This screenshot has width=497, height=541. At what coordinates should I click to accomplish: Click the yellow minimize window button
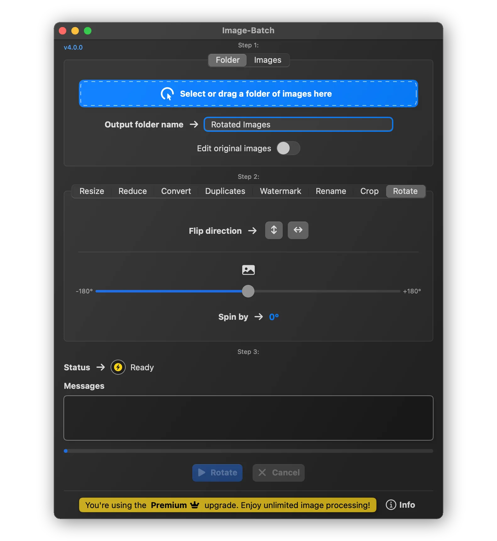(75, 31)
